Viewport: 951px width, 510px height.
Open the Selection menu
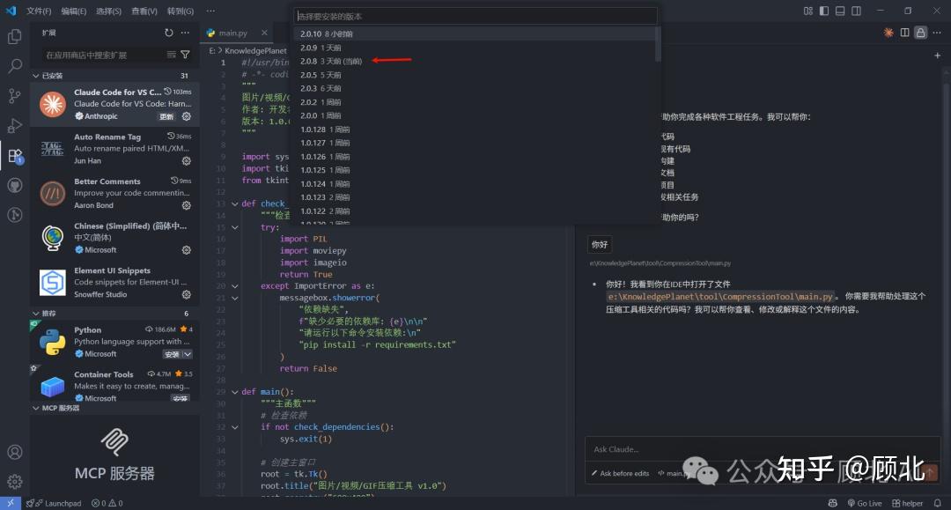pyautogui.click(x=108, y=11)
